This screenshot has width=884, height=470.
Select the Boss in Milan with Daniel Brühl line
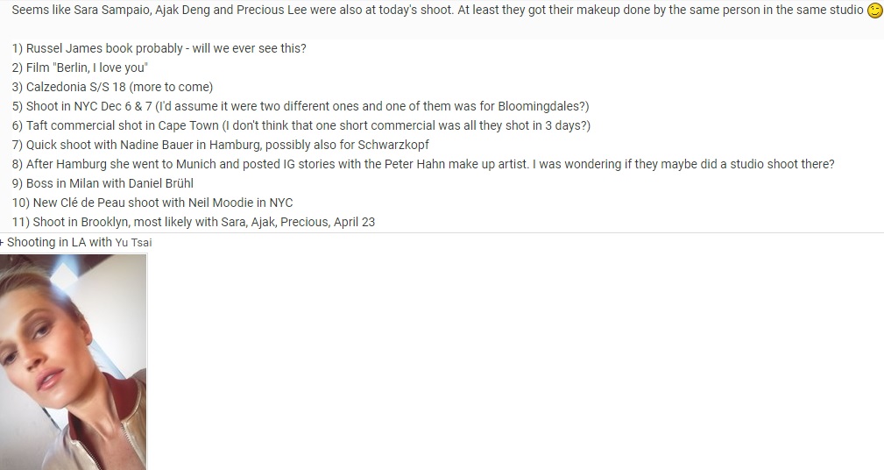point(103,183)
